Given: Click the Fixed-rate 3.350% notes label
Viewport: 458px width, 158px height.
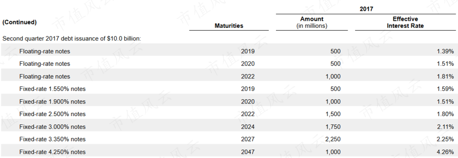Looking at the screenshot, I should click(52, 139).
